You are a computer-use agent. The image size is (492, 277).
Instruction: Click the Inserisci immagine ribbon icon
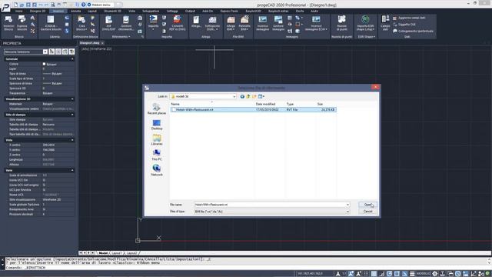263,23
